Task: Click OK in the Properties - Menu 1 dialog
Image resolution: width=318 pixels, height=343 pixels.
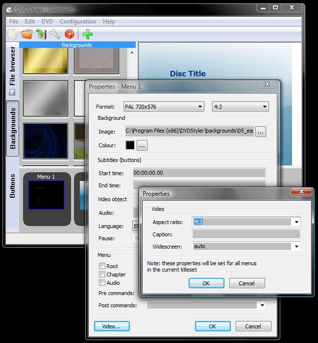Action: (x=213, y=326)
